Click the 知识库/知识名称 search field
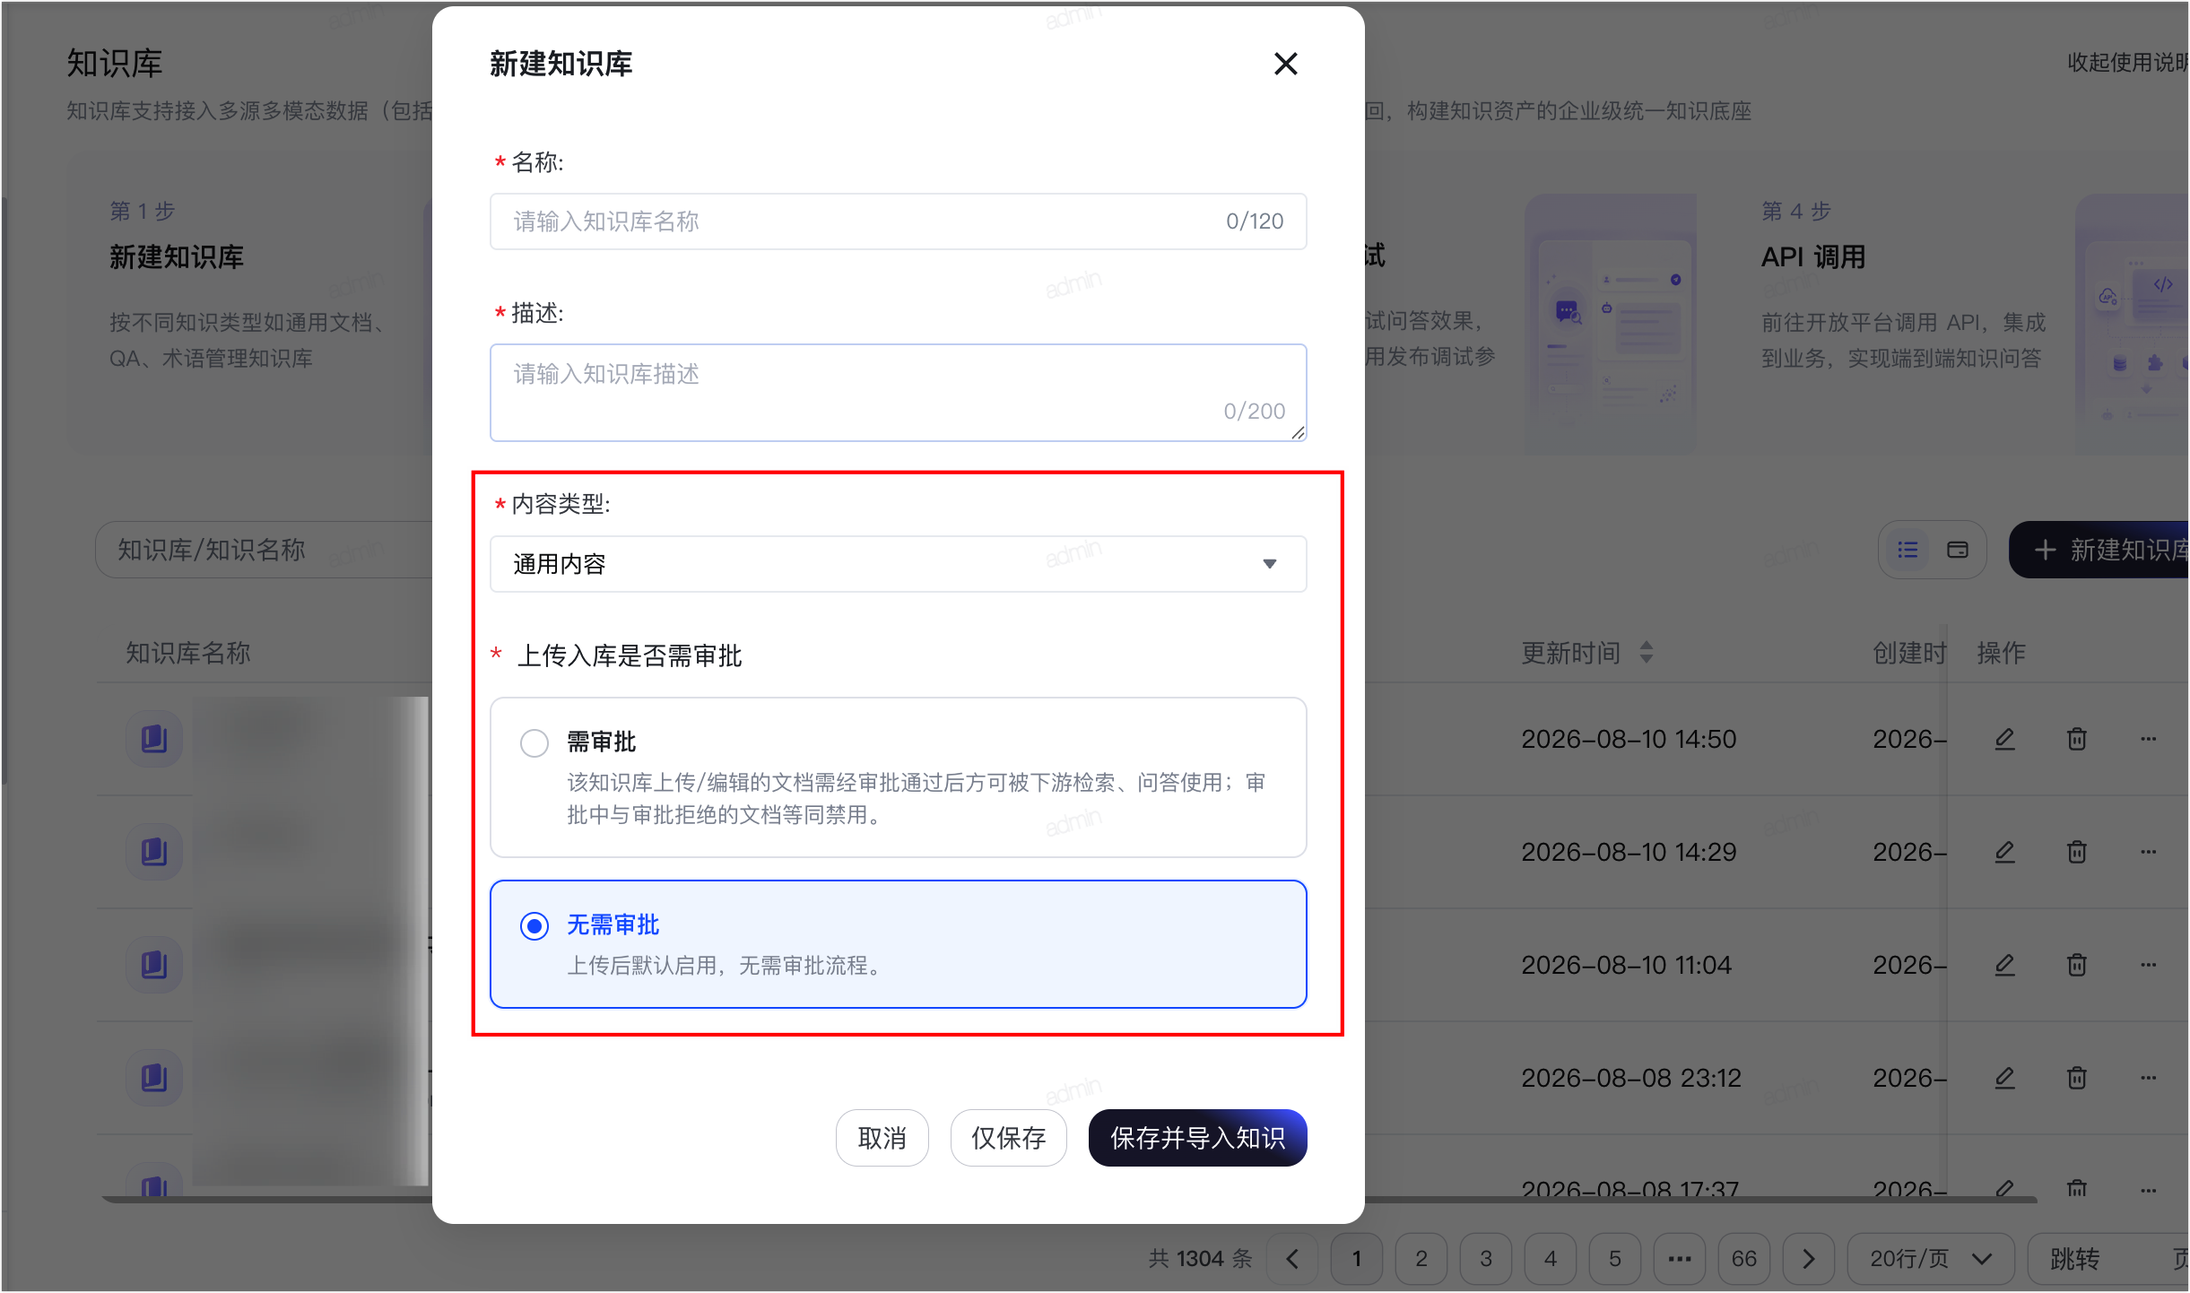2190x1293 pixels. pos(265,550)
